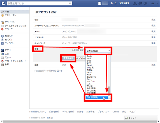160x123 pixels.
Task: Open footer ヘルプ link
Action: click(x=132, y=112)
